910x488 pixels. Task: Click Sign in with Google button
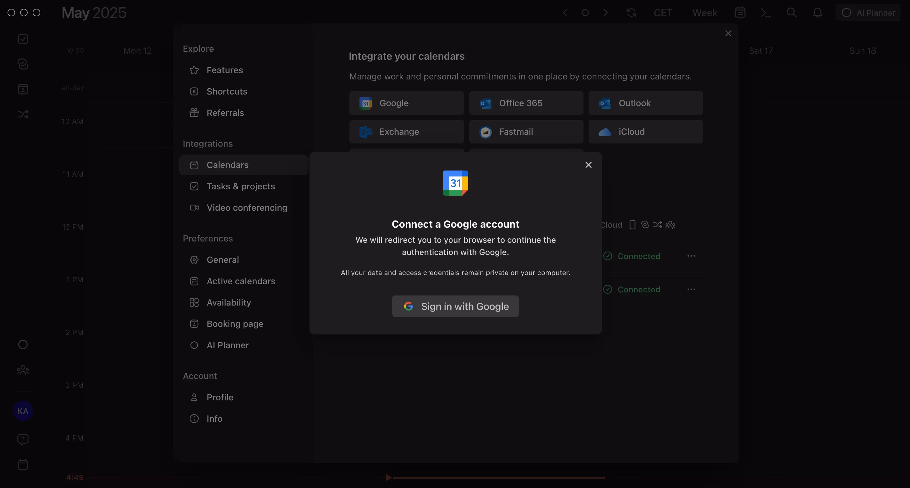click(x=455, y=306)
